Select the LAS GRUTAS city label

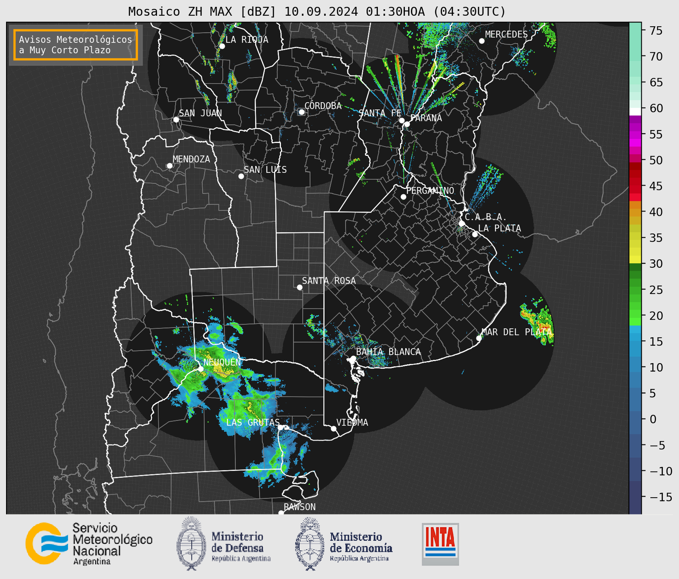click(x=253, y=422)
